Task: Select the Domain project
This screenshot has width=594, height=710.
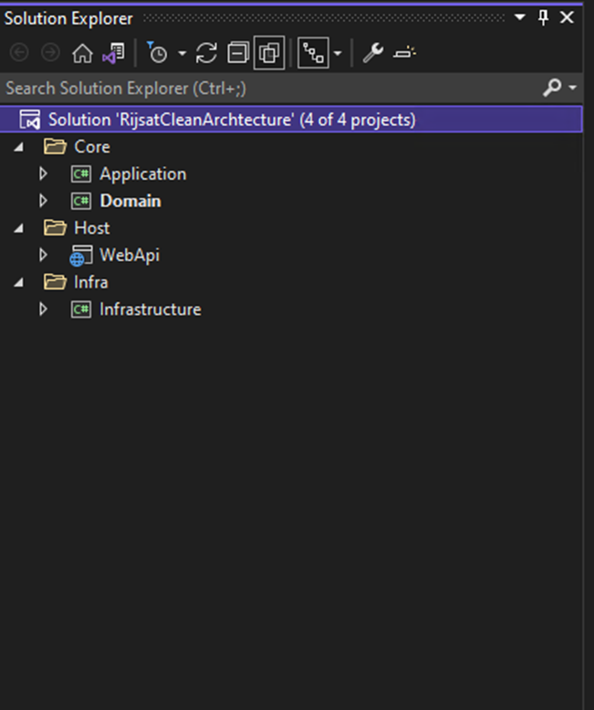Action: click(x=130, y=201)
